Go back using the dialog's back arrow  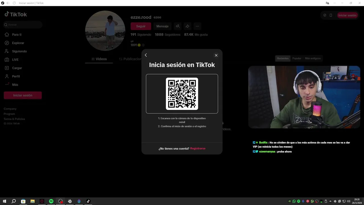(146, 55)
